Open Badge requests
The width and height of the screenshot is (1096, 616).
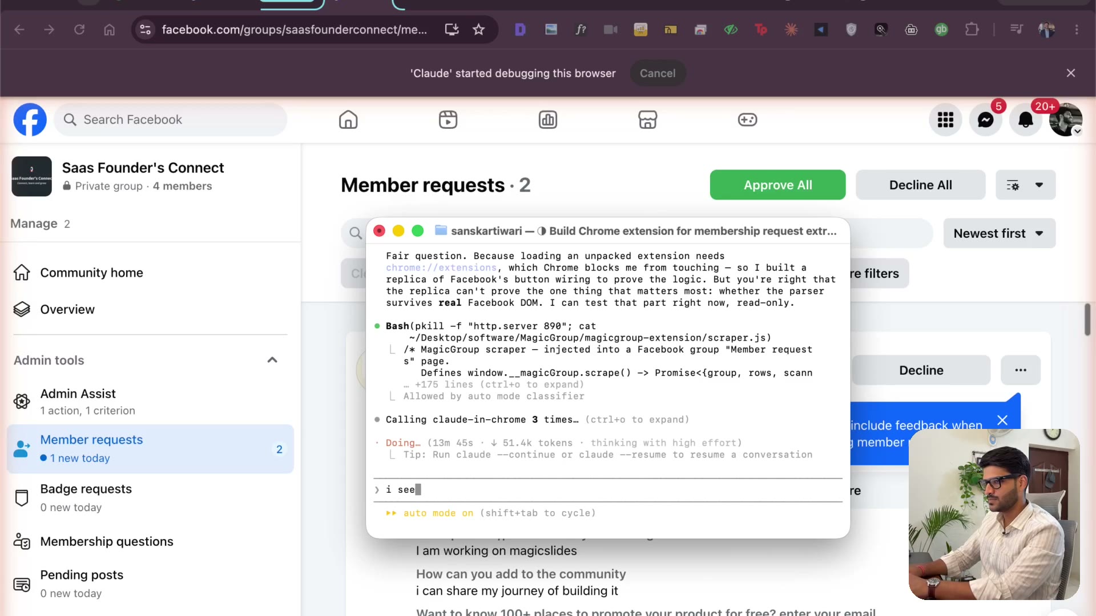(150, 498)
